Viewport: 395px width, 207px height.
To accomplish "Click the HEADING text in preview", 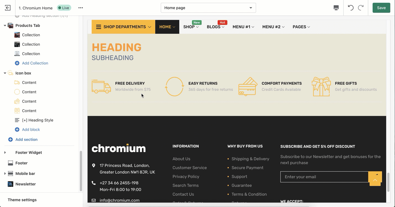I will pyautogui.click(x=117, y=47).
